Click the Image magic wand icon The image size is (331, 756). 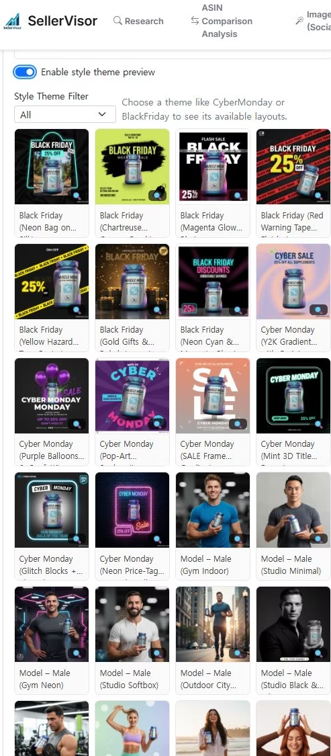[299, 20]
